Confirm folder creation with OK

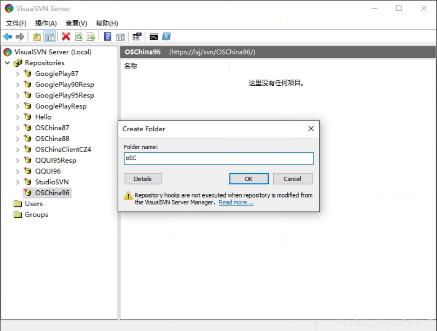tap(248, 179)
